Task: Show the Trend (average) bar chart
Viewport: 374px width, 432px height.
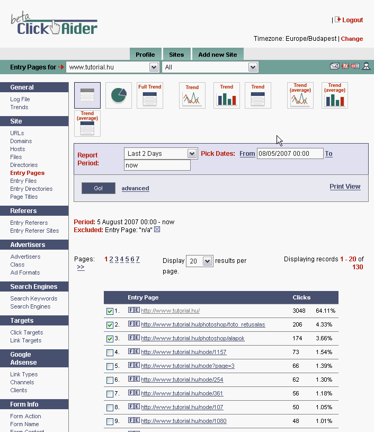Action: point(335,95)
